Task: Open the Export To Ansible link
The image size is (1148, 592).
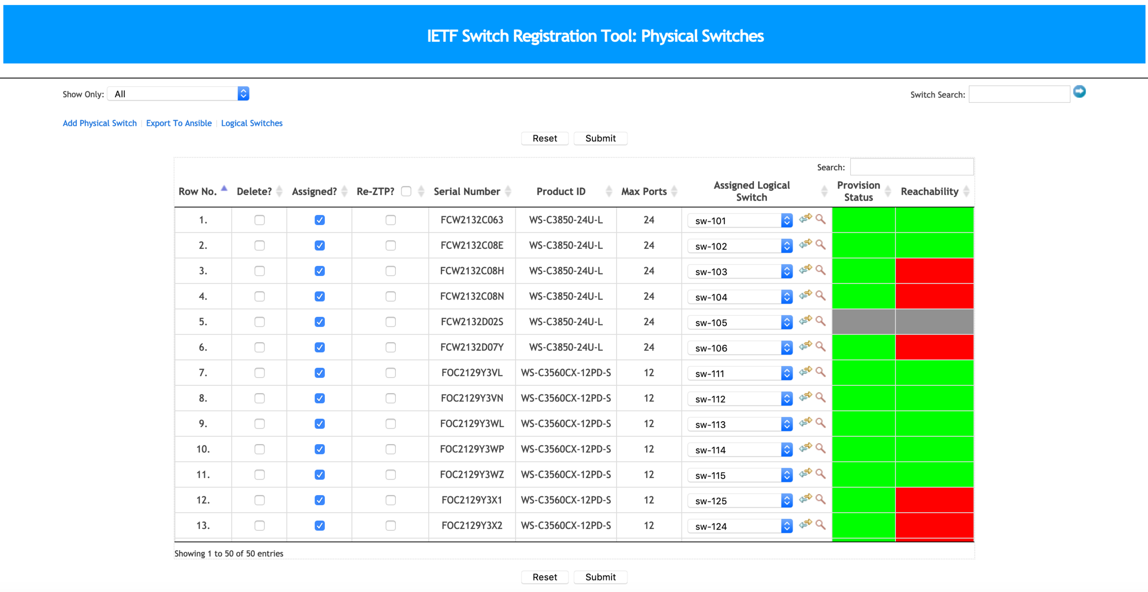Action: coord(179,123)
